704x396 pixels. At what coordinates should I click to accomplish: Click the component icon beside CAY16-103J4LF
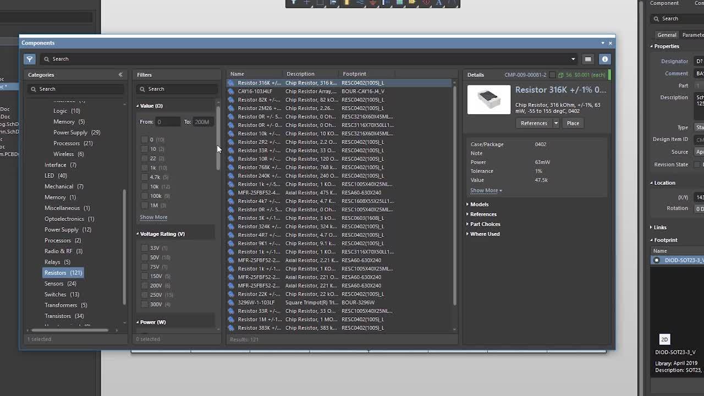tap(231, 91)
